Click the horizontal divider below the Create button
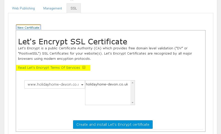221x134 pixels. (x=111, y=130)
